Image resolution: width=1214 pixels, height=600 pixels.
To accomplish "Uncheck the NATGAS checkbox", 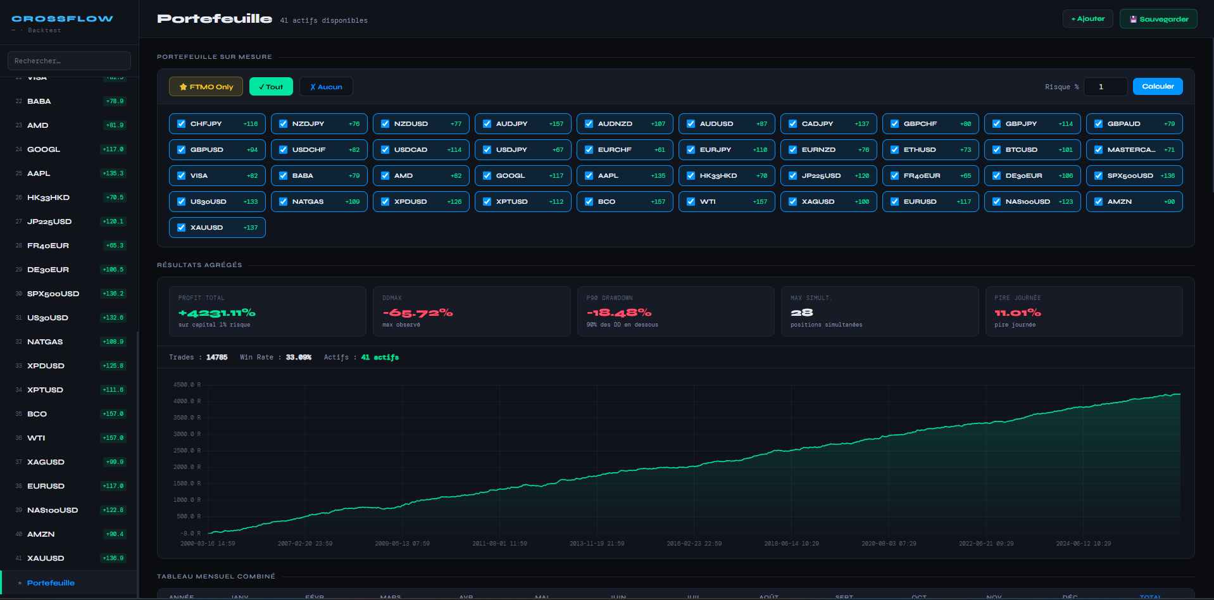I will [284, 202].
